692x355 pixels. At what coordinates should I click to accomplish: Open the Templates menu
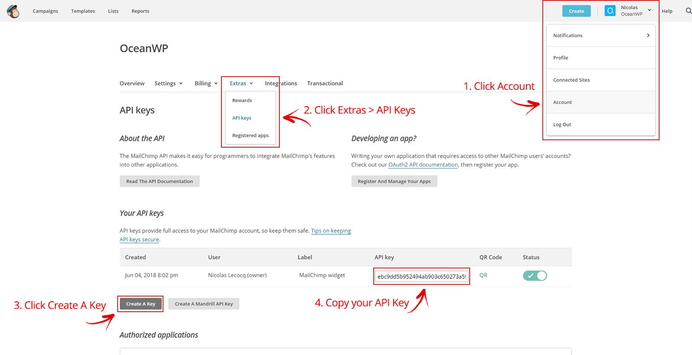pyautogui.click(x=83, y=11)
